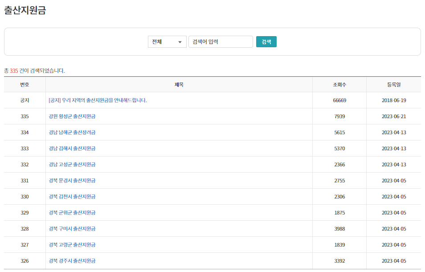Open 경북 고령군 출산지원금 post
Screen dimensions: 425x272
pos(72,245)
